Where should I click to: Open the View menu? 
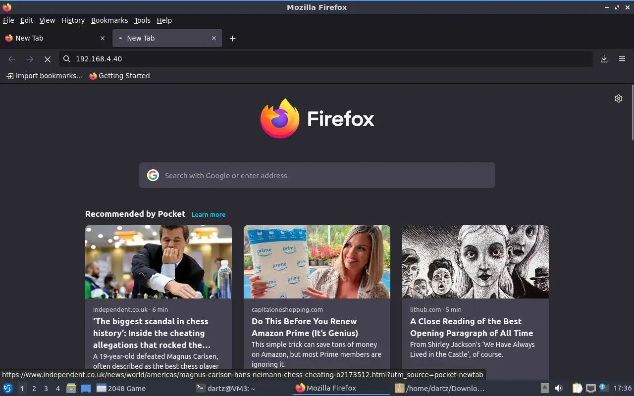coord(47,20)
